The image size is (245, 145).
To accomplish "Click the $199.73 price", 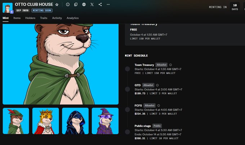I will point(140,94).
